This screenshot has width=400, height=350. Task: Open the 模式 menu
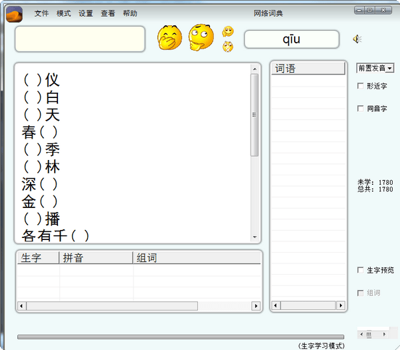(63, 13)
